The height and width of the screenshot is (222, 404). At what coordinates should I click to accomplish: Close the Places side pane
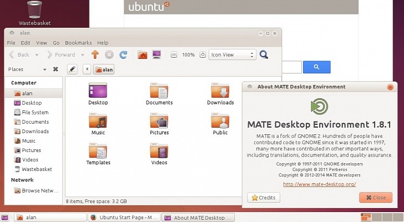pyautogui.click(x=55, y=69)
